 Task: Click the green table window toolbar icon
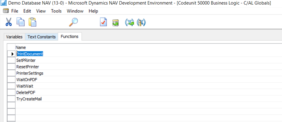point(115,23)
